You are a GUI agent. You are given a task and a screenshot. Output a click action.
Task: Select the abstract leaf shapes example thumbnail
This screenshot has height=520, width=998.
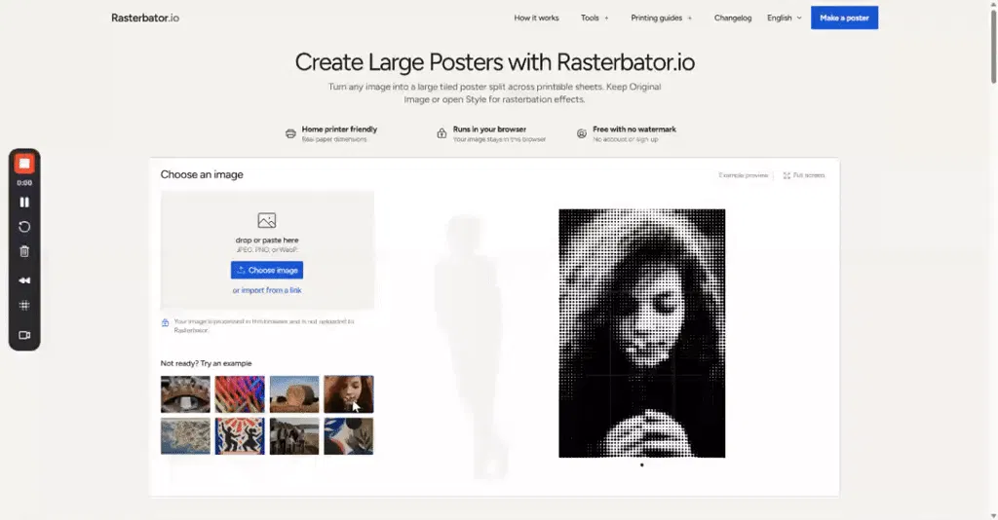(x=349, y=436)
